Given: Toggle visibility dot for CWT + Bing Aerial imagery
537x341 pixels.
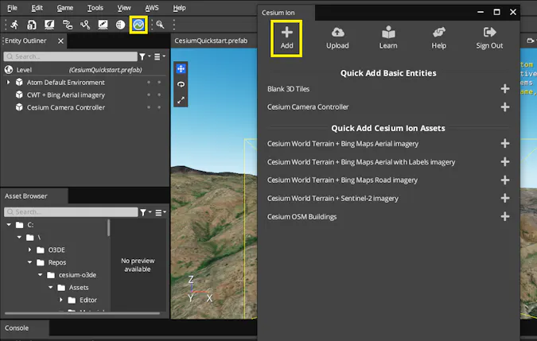Looking at the screenshot, I should point(149,95).
